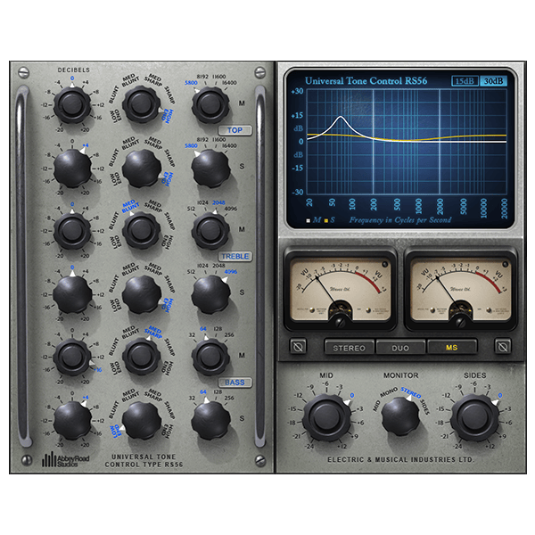Click the TOP S frequency knob
Viewport: 535px width, 535px height.
click(x=210, y=169)
